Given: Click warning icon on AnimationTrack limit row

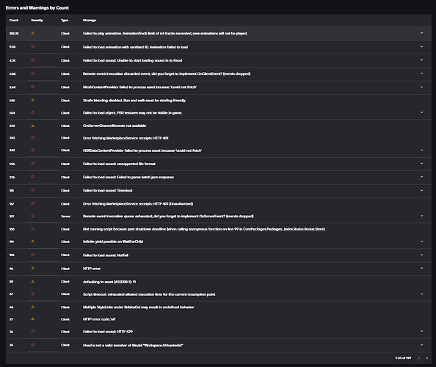Looking at the screenshot, I should pyautogui.click(x=33, y=33).
